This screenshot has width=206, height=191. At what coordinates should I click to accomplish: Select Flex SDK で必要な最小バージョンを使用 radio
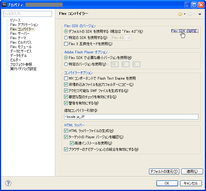coord(66,58)
